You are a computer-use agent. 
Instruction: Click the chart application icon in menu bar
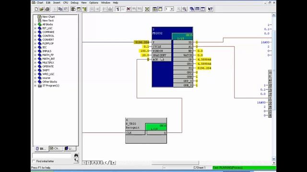(34, 2)
